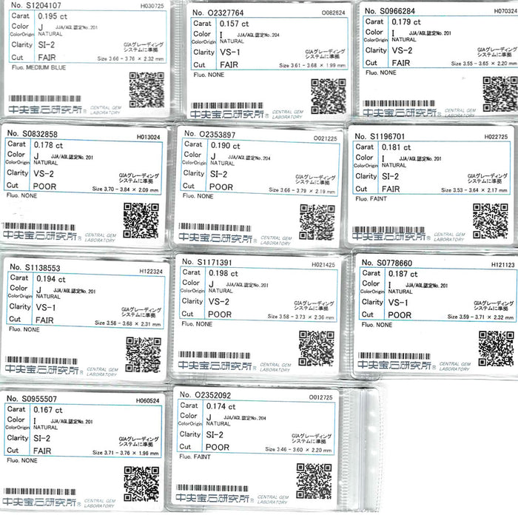Click the QR code on card S1204107
This screenshot has height=518, width=518.
click(147, 90)
